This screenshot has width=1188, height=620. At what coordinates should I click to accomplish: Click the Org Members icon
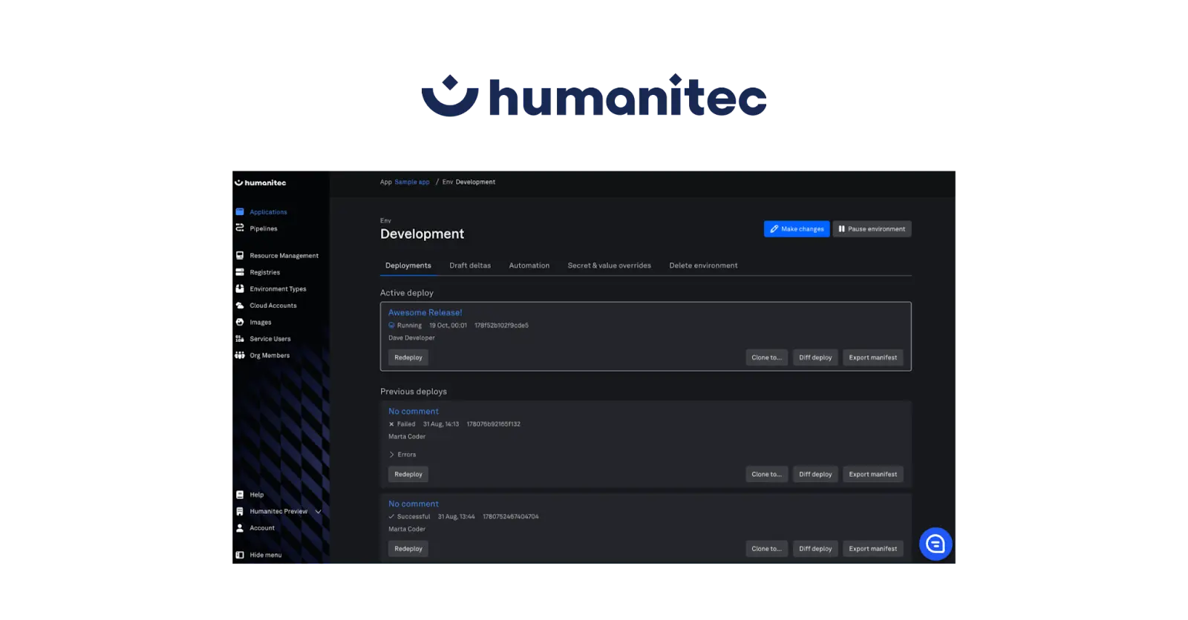coord(240,355)
